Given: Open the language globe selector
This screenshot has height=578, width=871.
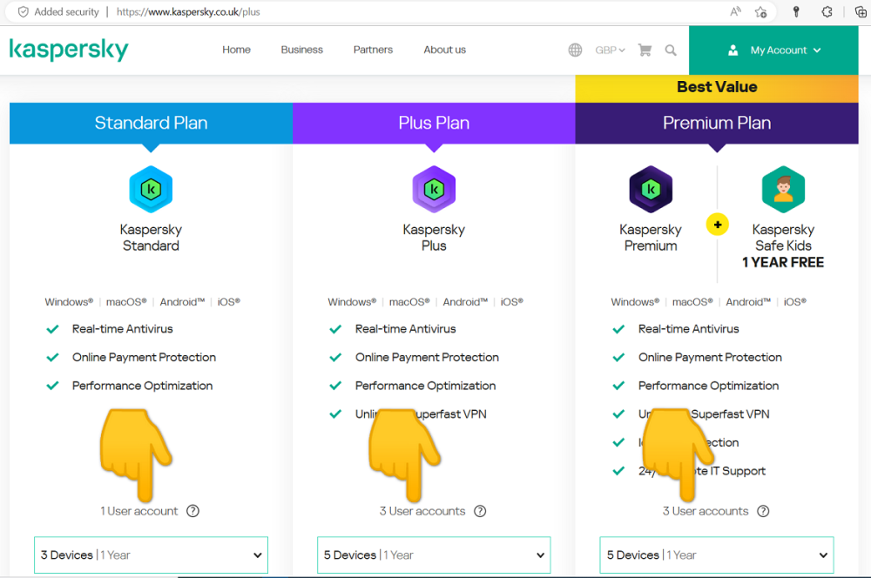Looking at the screenshot, I should click(x=575, y=50).
